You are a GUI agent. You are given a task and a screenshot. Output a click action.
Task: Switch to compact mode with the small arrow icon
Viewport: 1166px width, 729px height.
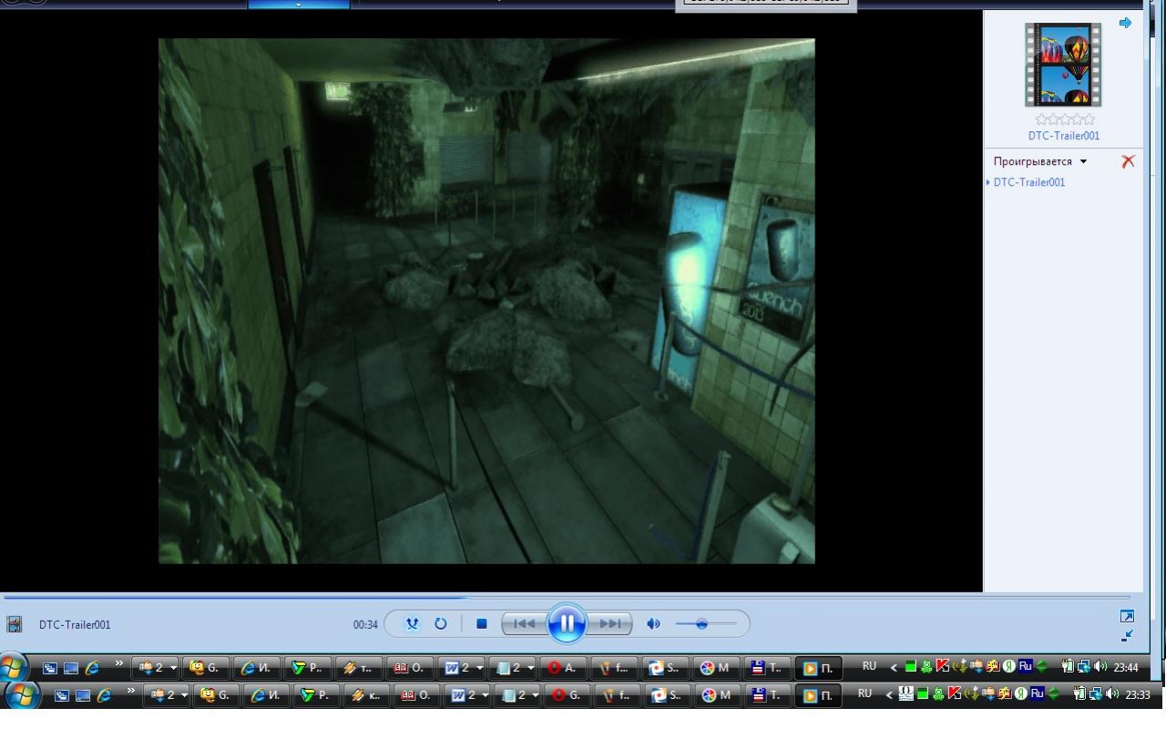(x=1127, y=635)
